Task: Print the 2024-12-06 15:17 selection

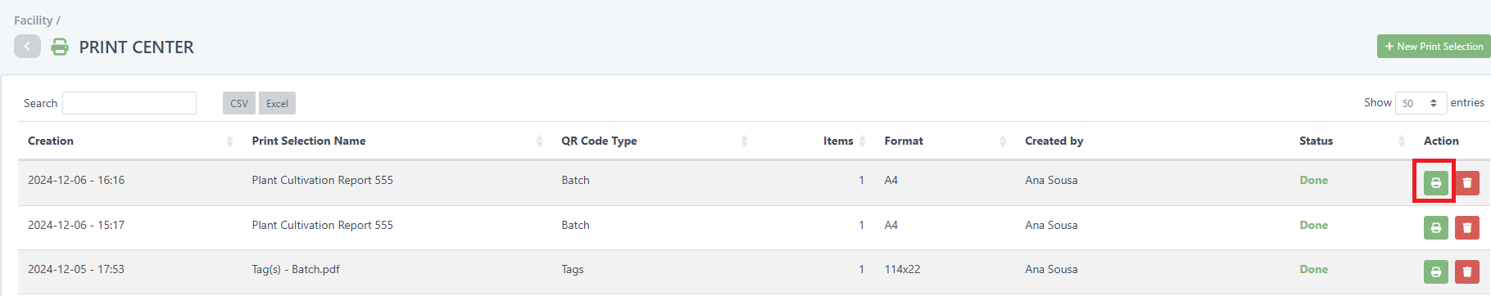Action: coord(1435,228)
